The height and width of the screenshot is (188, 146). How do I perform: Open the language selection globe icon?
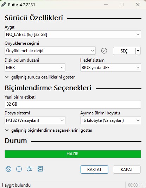click(8, 169)
